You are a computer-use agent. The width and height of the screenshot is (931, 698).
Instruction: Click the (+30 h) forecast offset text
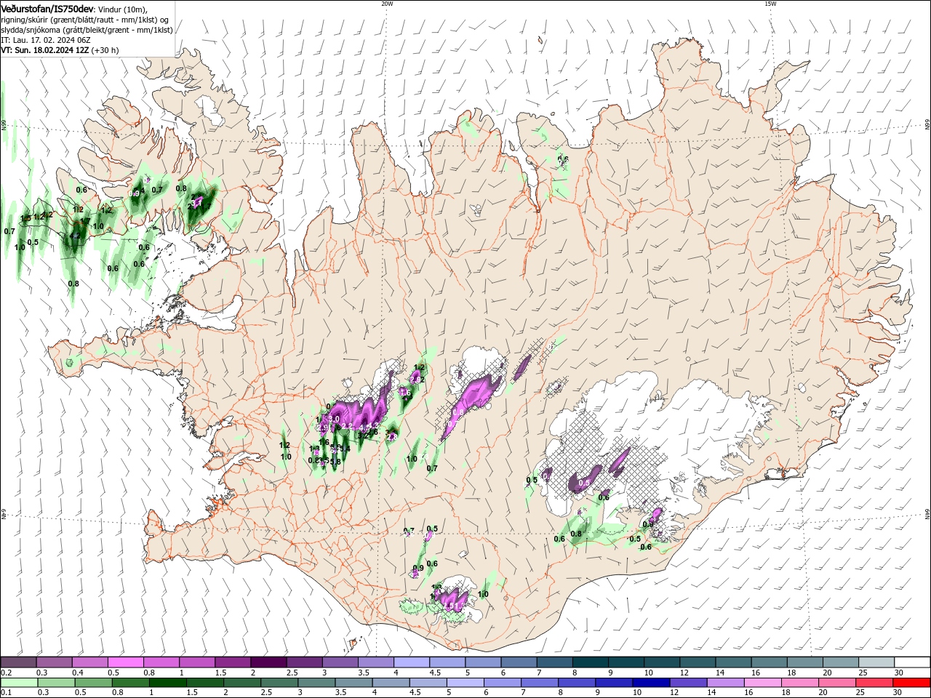pyautogui.click(x=105, y=51)
